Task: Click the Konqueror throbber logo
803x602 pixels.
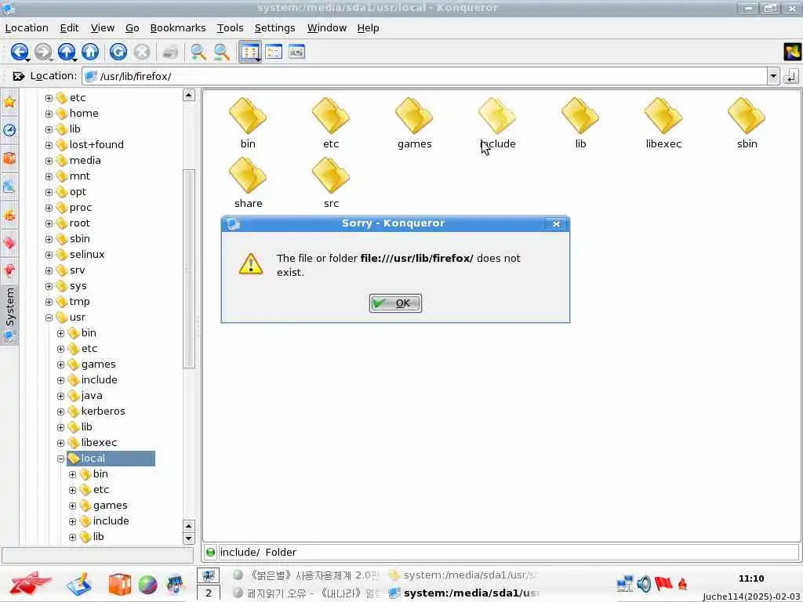Action: click(792, 52)
